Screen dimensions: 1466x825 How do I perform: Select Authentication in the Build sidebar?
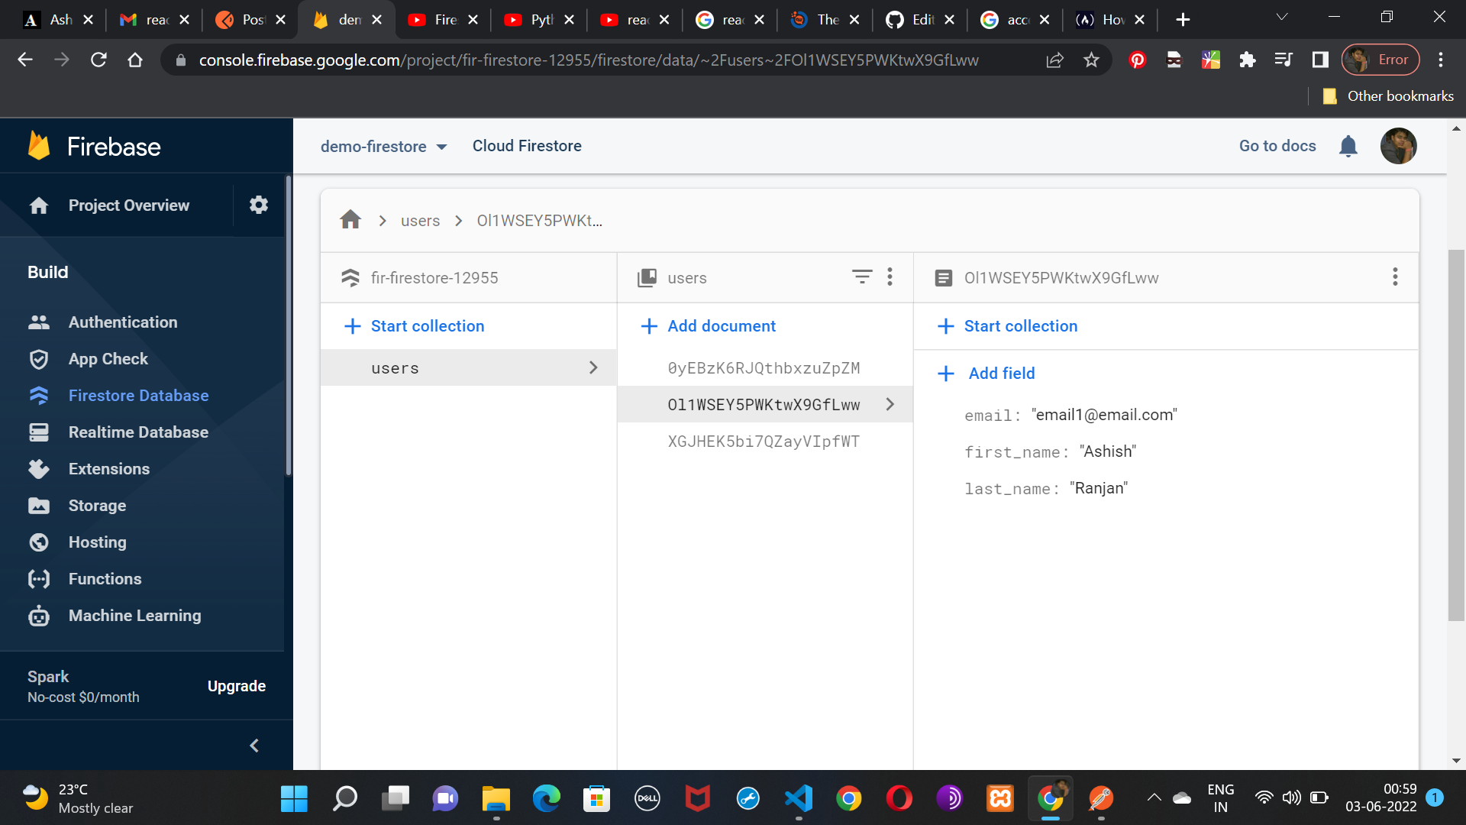point(122,322)
